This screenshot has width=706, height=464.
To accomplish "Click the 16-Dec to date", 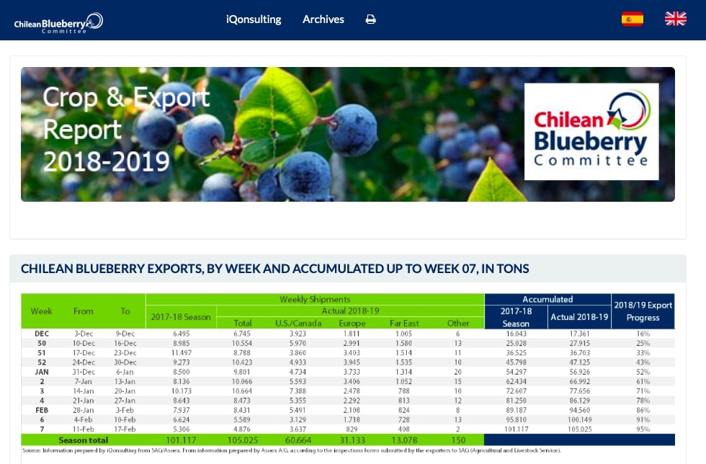I will point(125,343).
